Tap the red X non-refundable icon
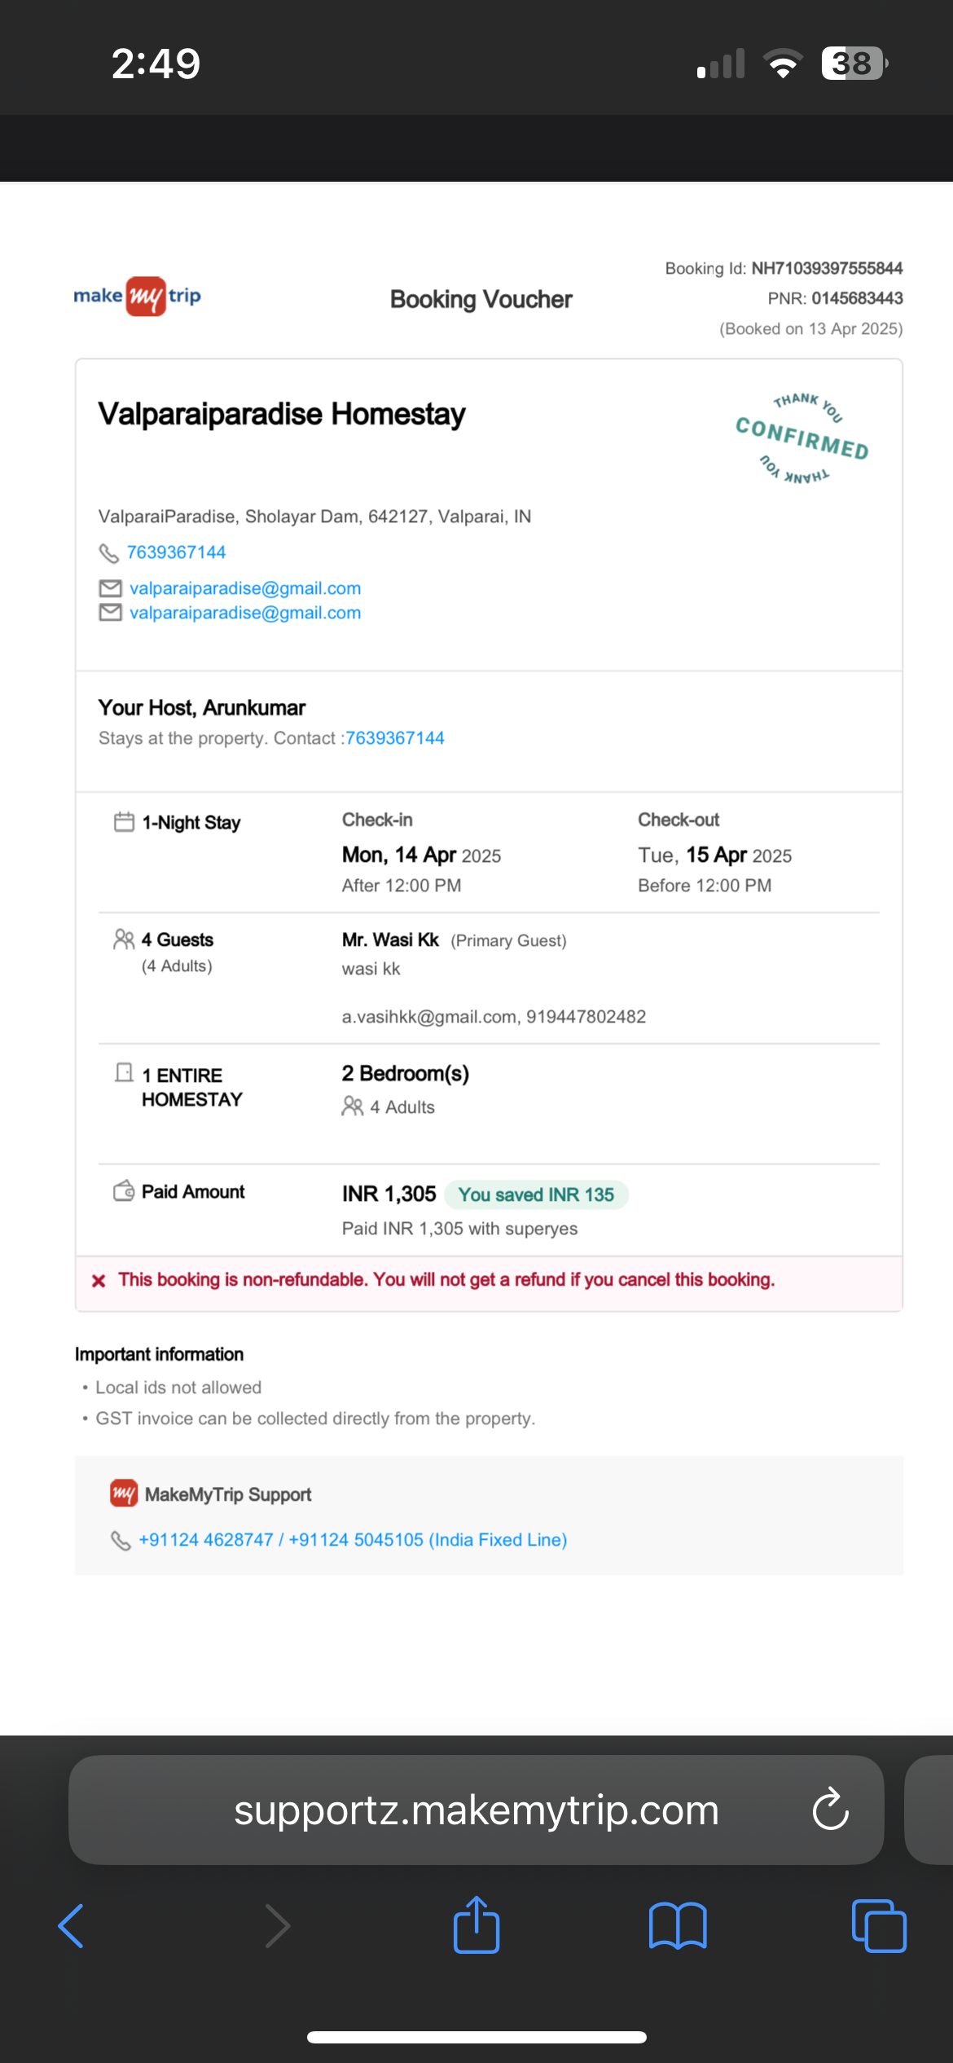Image resolution: width=953 pixels, height=2063 pixels. pyautogui.click(x=99, y=1281)
